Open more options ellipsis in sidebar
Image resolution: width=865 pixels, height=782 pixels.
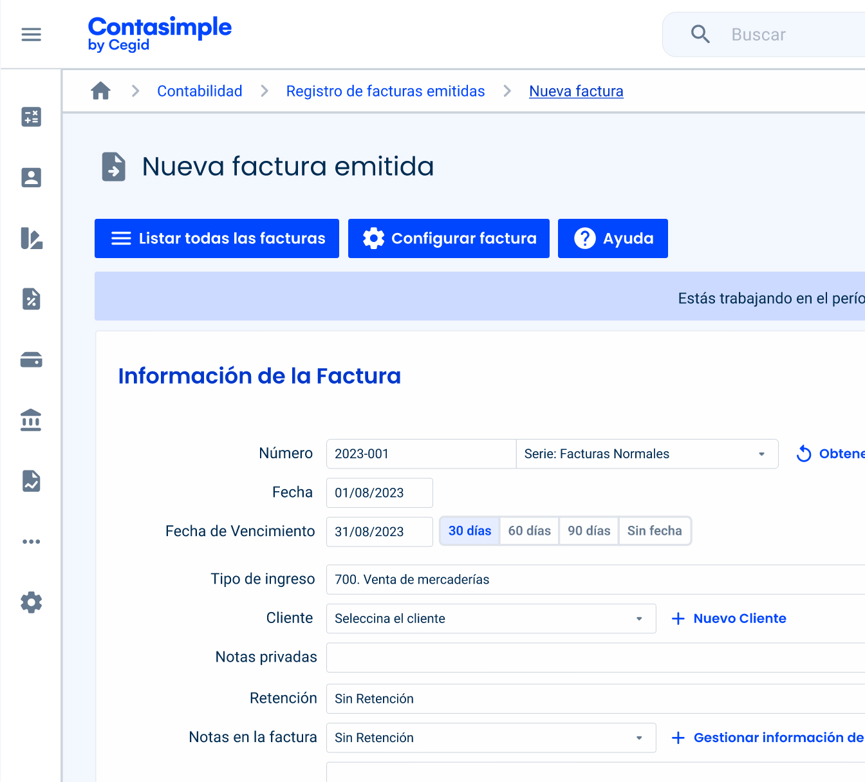point(31,541)
